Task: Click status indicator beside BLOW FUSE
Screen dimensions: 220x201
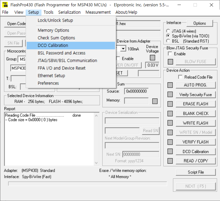Action: (170, 62)
